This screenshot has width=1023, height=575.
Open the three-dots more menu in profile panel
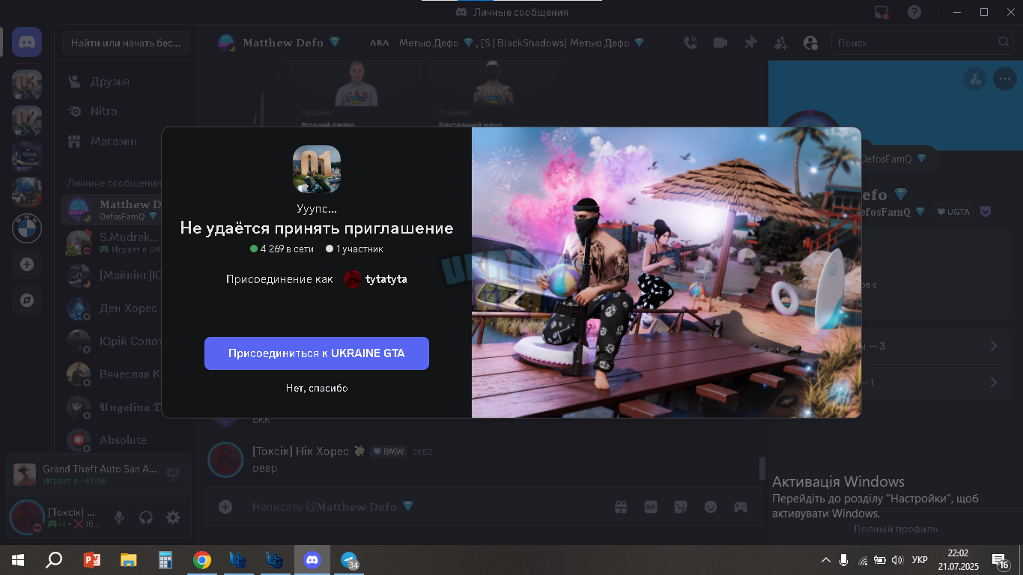pos(1004,78)
